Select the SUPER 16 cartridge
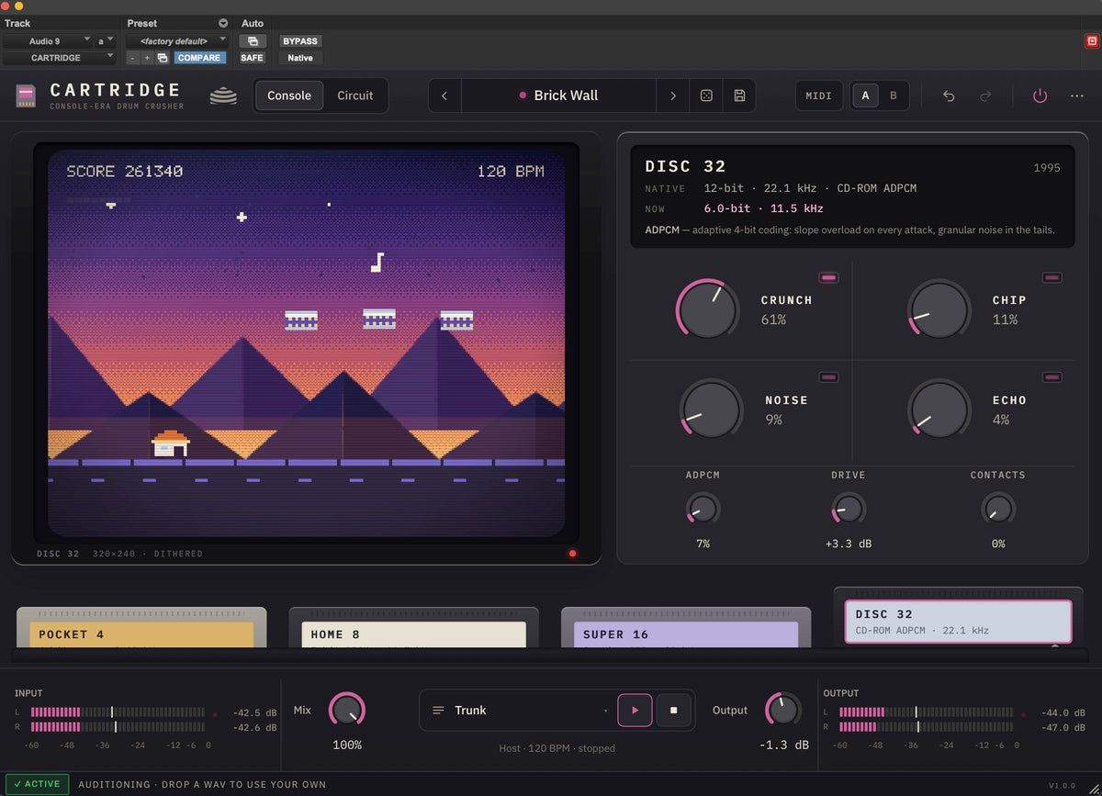 click(686, 628)
